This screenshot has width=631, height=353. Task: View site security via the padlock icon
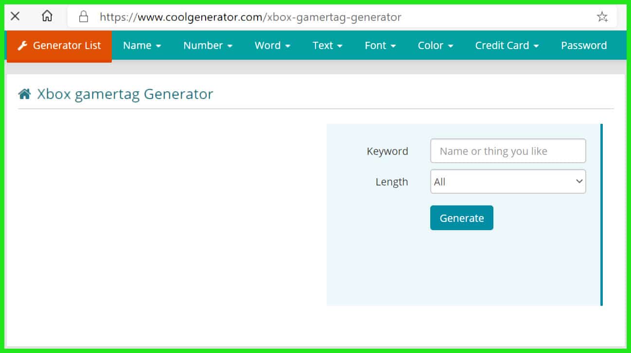[x=84, y=17]
